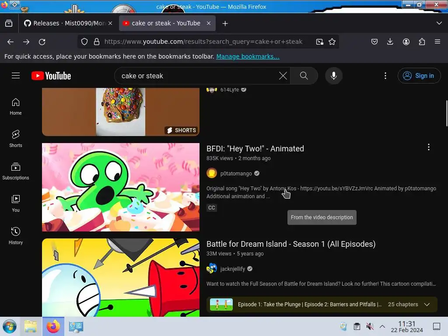Viewport: 448px width, 336px height.
Task: Click the Hey Two video description text
Action: coord(321,192)
